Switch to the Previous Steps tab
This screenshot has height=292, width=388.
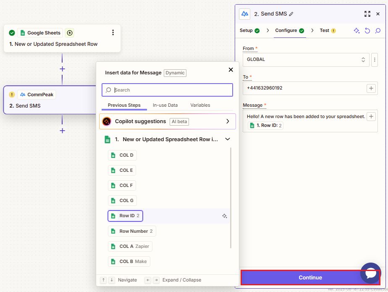124,105
